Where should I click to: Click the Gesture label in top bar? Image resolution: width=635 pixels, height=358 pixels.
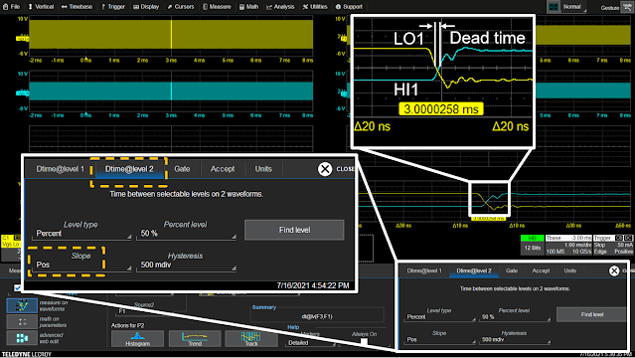pos(610,8)
